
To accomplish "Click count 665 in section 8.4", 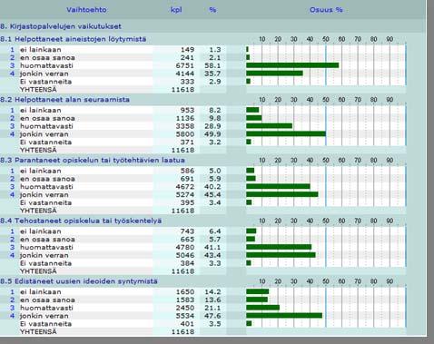I will pos(187,239).
